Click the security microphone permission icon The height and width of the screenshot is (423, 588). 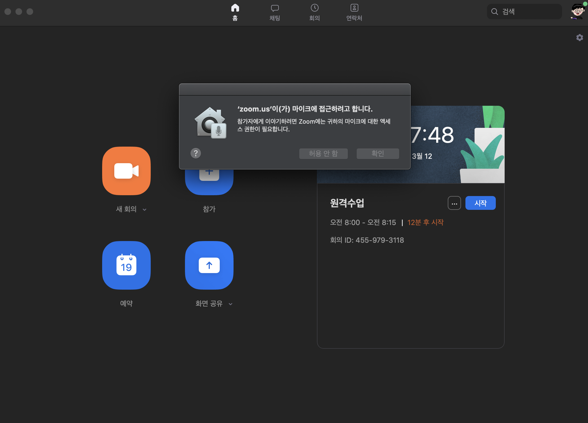click(211, 123)
